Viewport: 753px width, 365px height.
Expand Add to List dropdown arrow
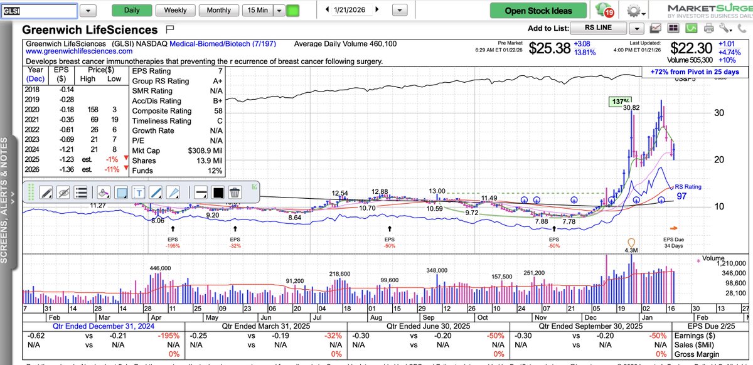coord(638,28)
